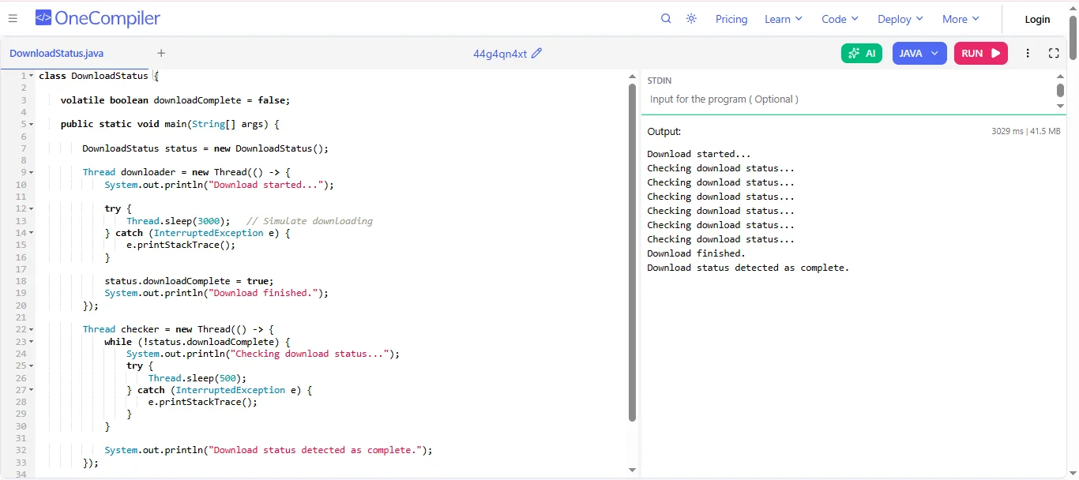Expand the Code menu
1079x480 pixels.
840,19
